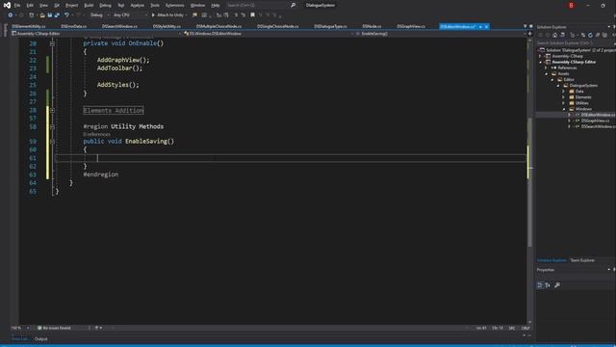Click the Save All toolbar icon
Image resolution: width=616 pixels, height=347 pixels.
coord(57,15)
